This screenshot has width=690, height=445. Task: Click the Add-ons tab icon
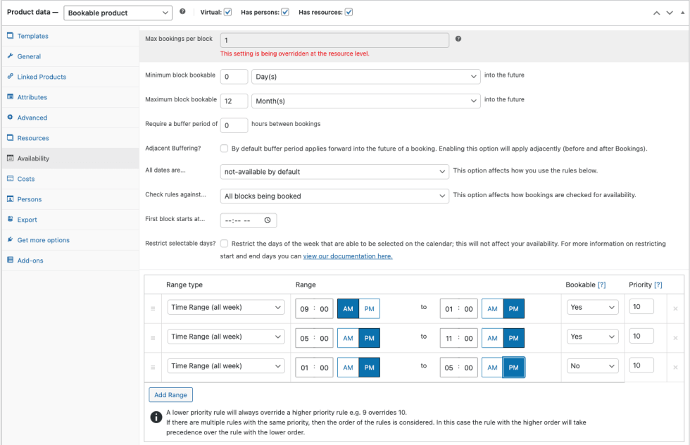pos(10,260)
